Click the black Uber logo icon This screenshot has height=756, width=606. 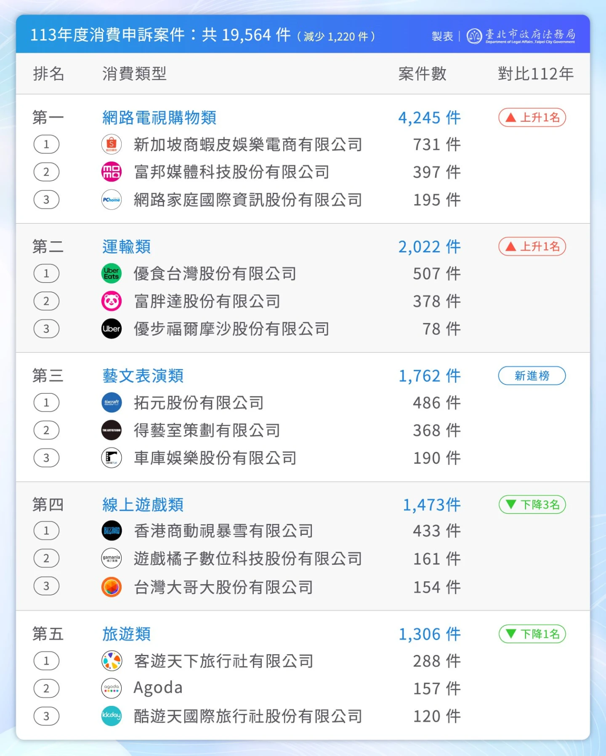point(112,329)
